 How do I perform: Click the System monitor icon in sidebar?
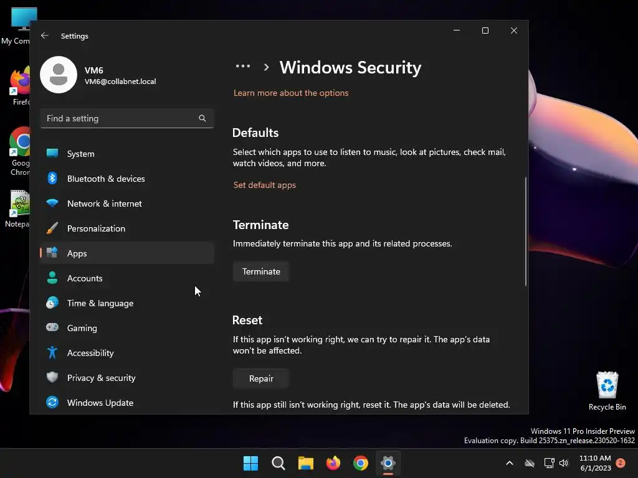click(x=52, y=153)
